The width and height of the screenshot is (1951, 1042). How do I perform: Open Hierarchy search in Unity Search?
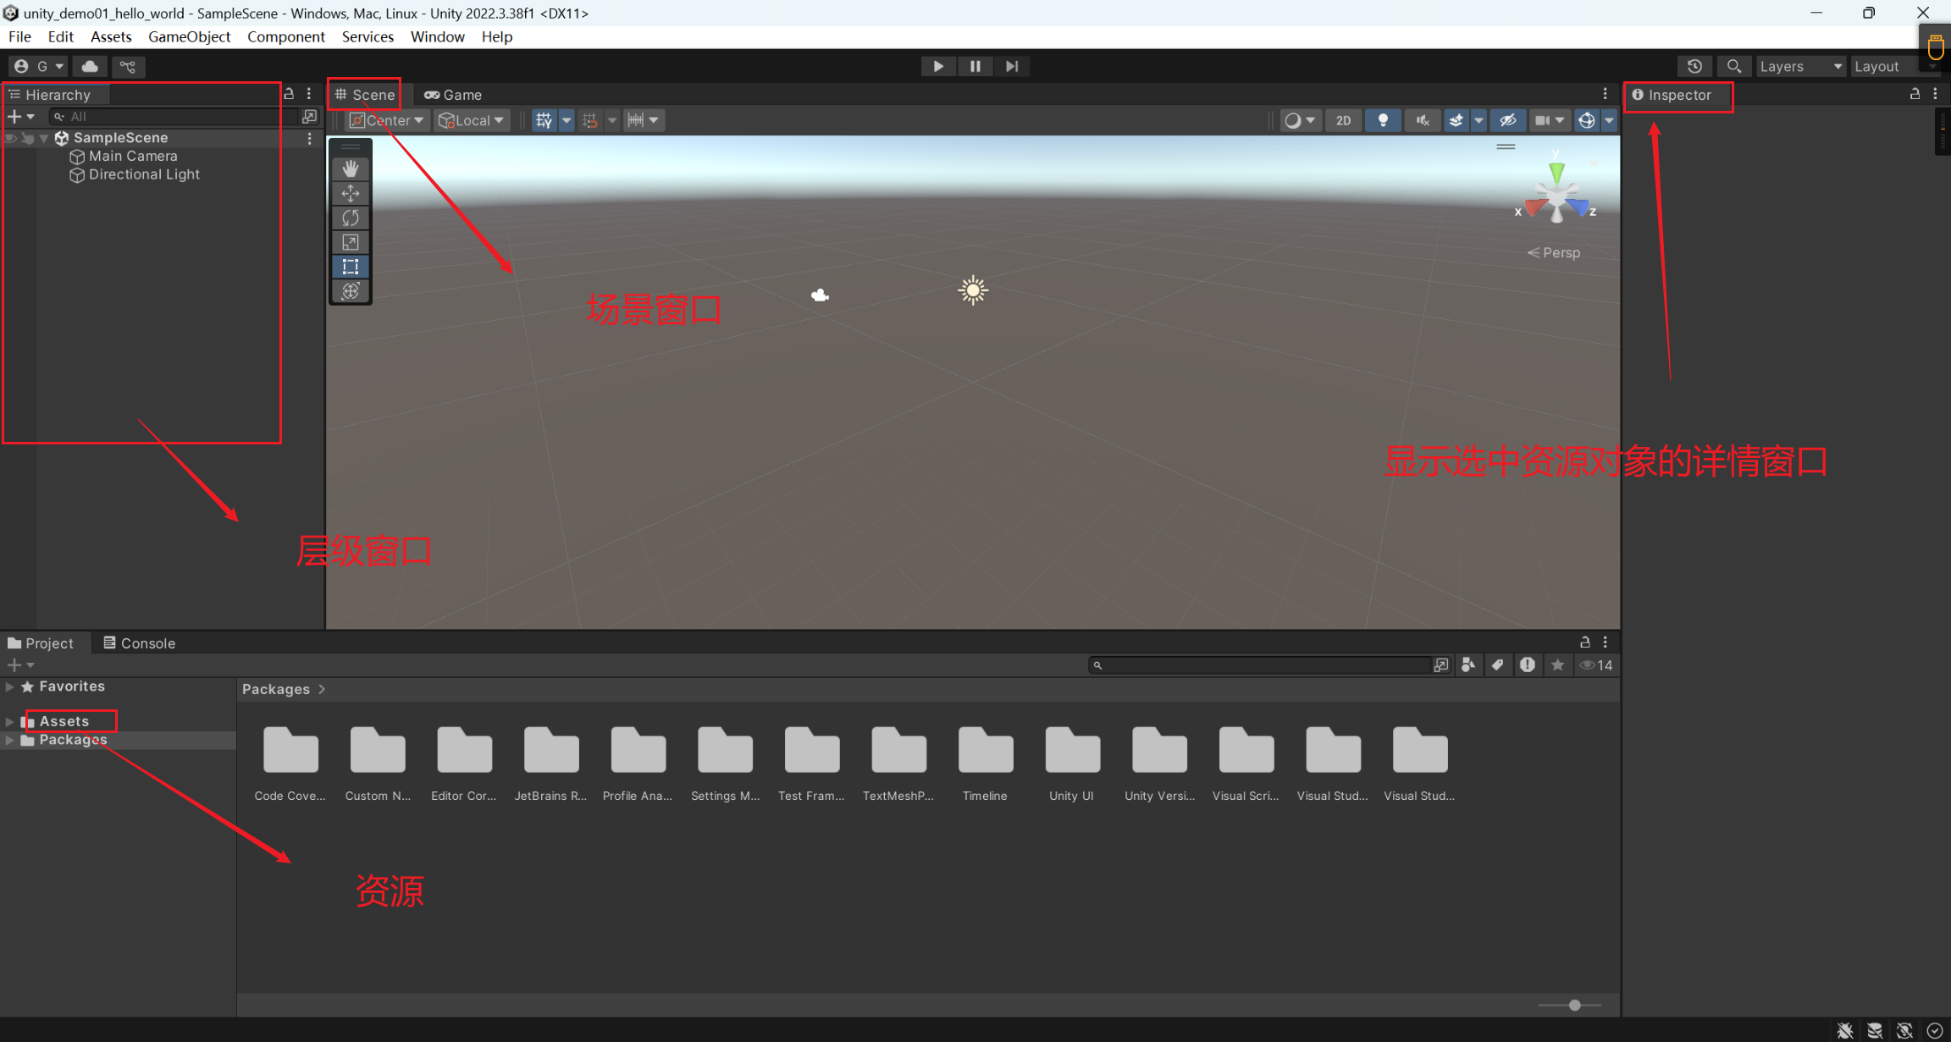[310, 116]
